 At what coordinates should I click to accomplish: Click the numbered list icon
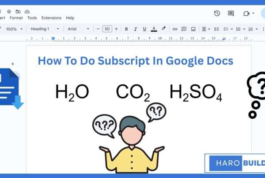pyautogui.click(x=250, y=29)
